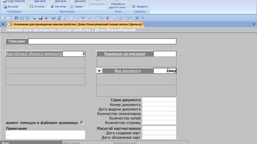Image resolution: width=257 pixels, height=144 pixels.
Task: Toggle the Для всех checkbox above Расчеты
Action: point(52,1)
